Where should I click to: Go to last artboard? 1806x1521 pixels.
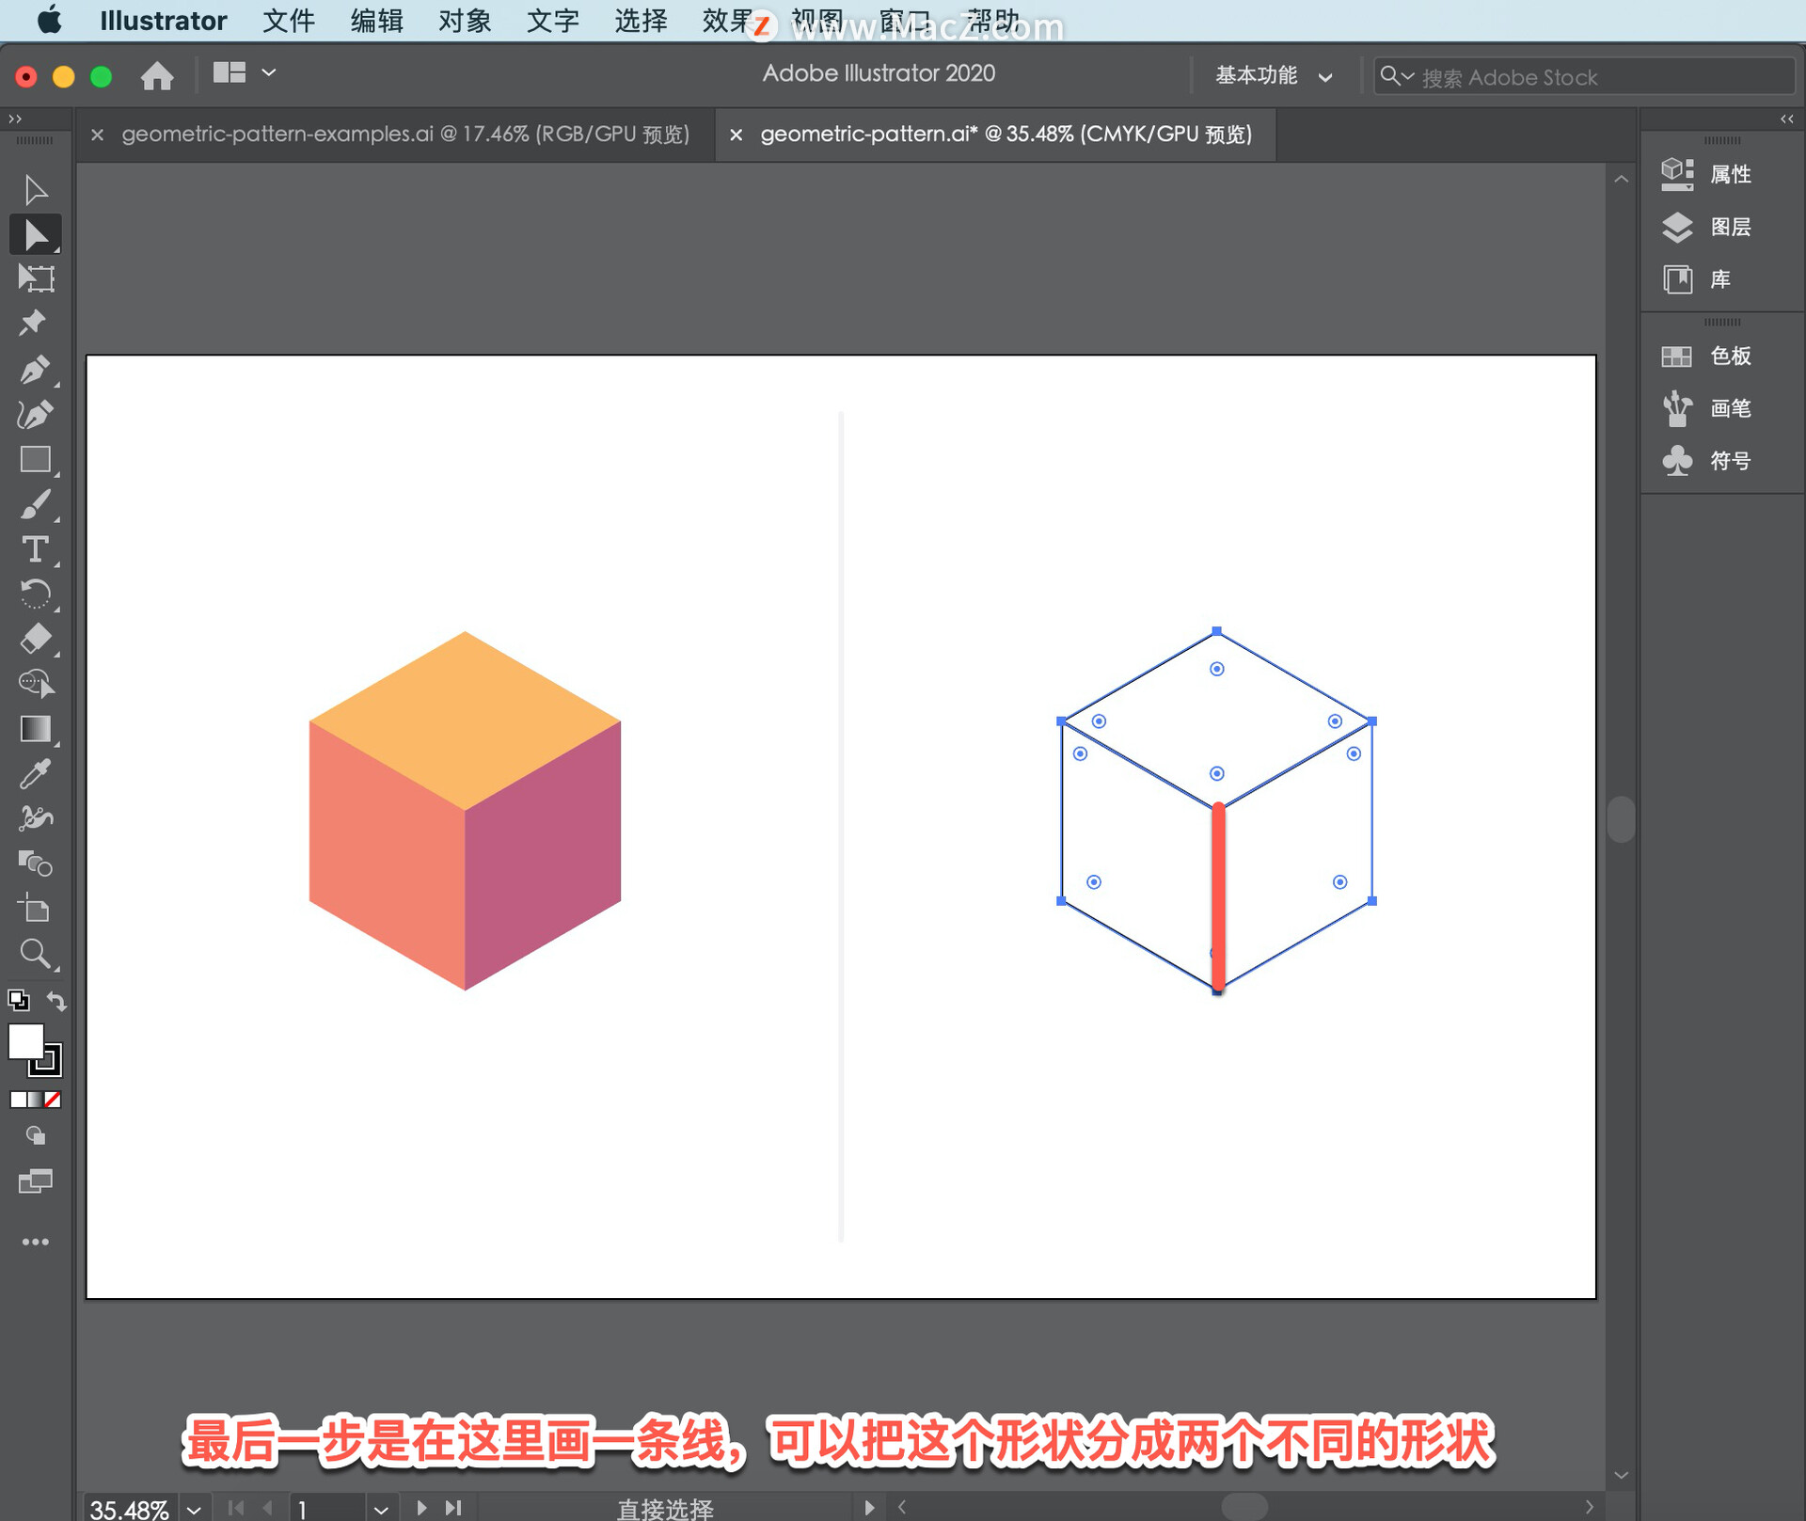(x=453, y=1508)
